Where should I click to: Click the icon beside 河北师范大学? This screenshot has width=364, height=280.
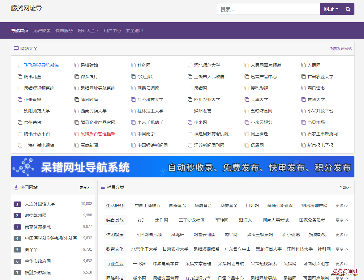[190, 66]
